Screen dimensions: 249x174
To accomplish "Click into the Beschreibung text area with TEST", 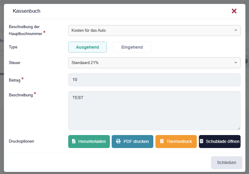I will [154, 111].
